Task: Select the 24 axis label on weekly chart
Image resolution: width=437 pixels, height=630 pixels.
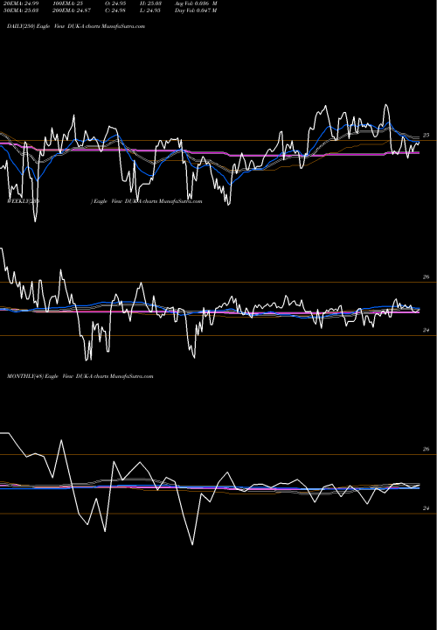Action: pyautogui.click(x=427, y=330)
